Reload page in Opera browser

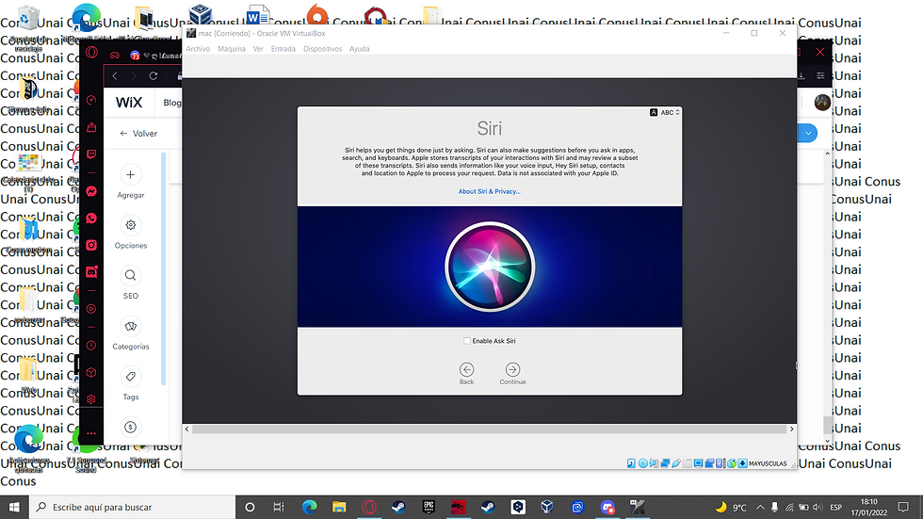153,76
